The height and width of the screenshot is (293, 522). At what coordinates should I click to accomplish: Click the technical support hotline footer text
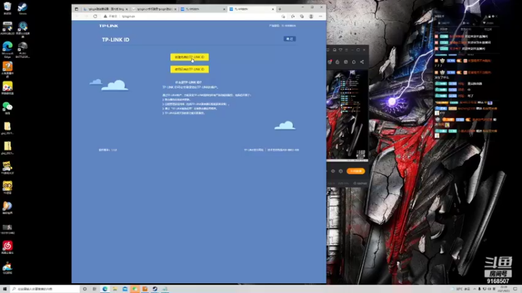tap(283, 150)
